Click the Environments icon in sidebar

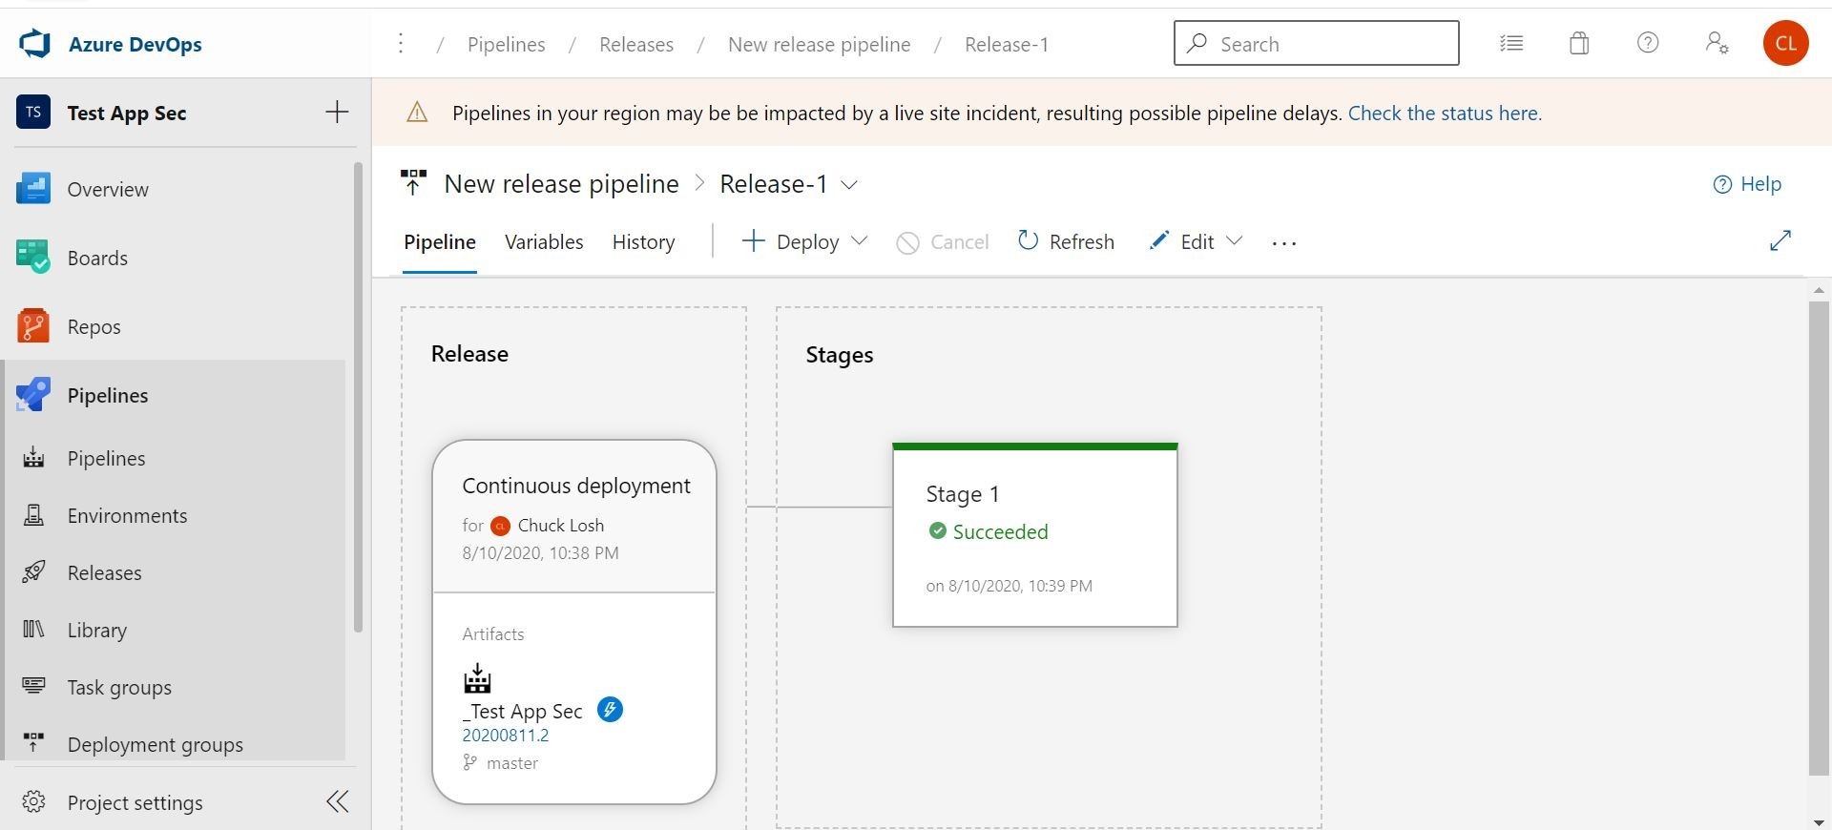pos(33,515)
